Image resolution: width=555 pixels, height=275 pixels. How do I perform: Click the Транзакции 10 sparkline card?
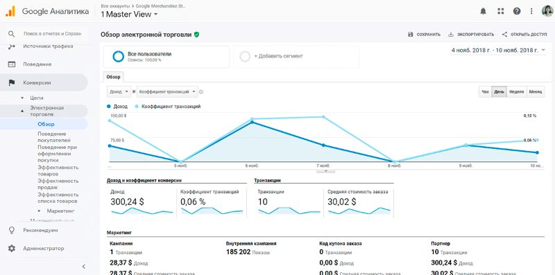[289, 203]
